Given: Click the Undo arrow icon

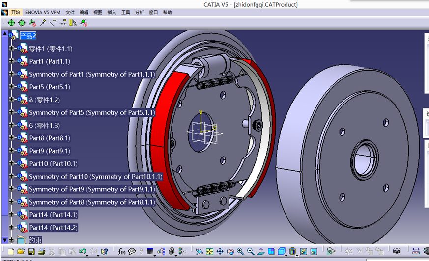Looking at the screenshot, I should 83,251.
